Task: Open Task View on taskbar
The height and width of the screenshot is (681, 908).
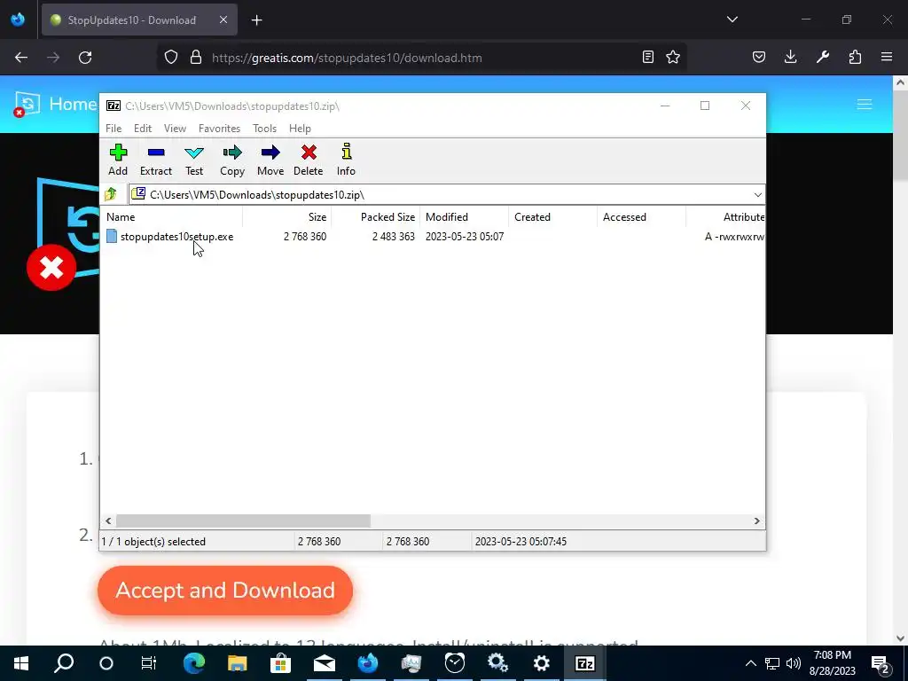Action: [149, 663]
